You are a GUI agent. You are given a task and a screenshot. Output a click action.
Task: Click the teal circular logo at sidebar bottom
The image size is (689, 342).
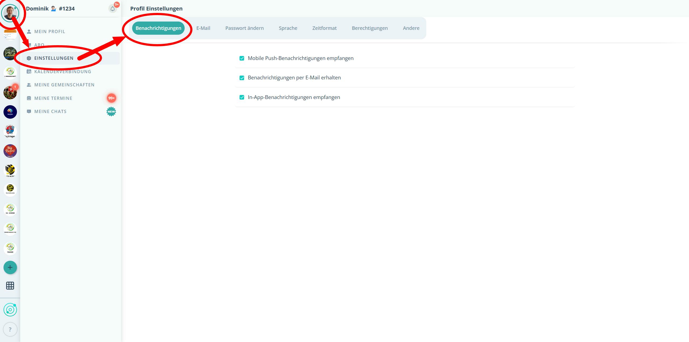tap(10, 310)
